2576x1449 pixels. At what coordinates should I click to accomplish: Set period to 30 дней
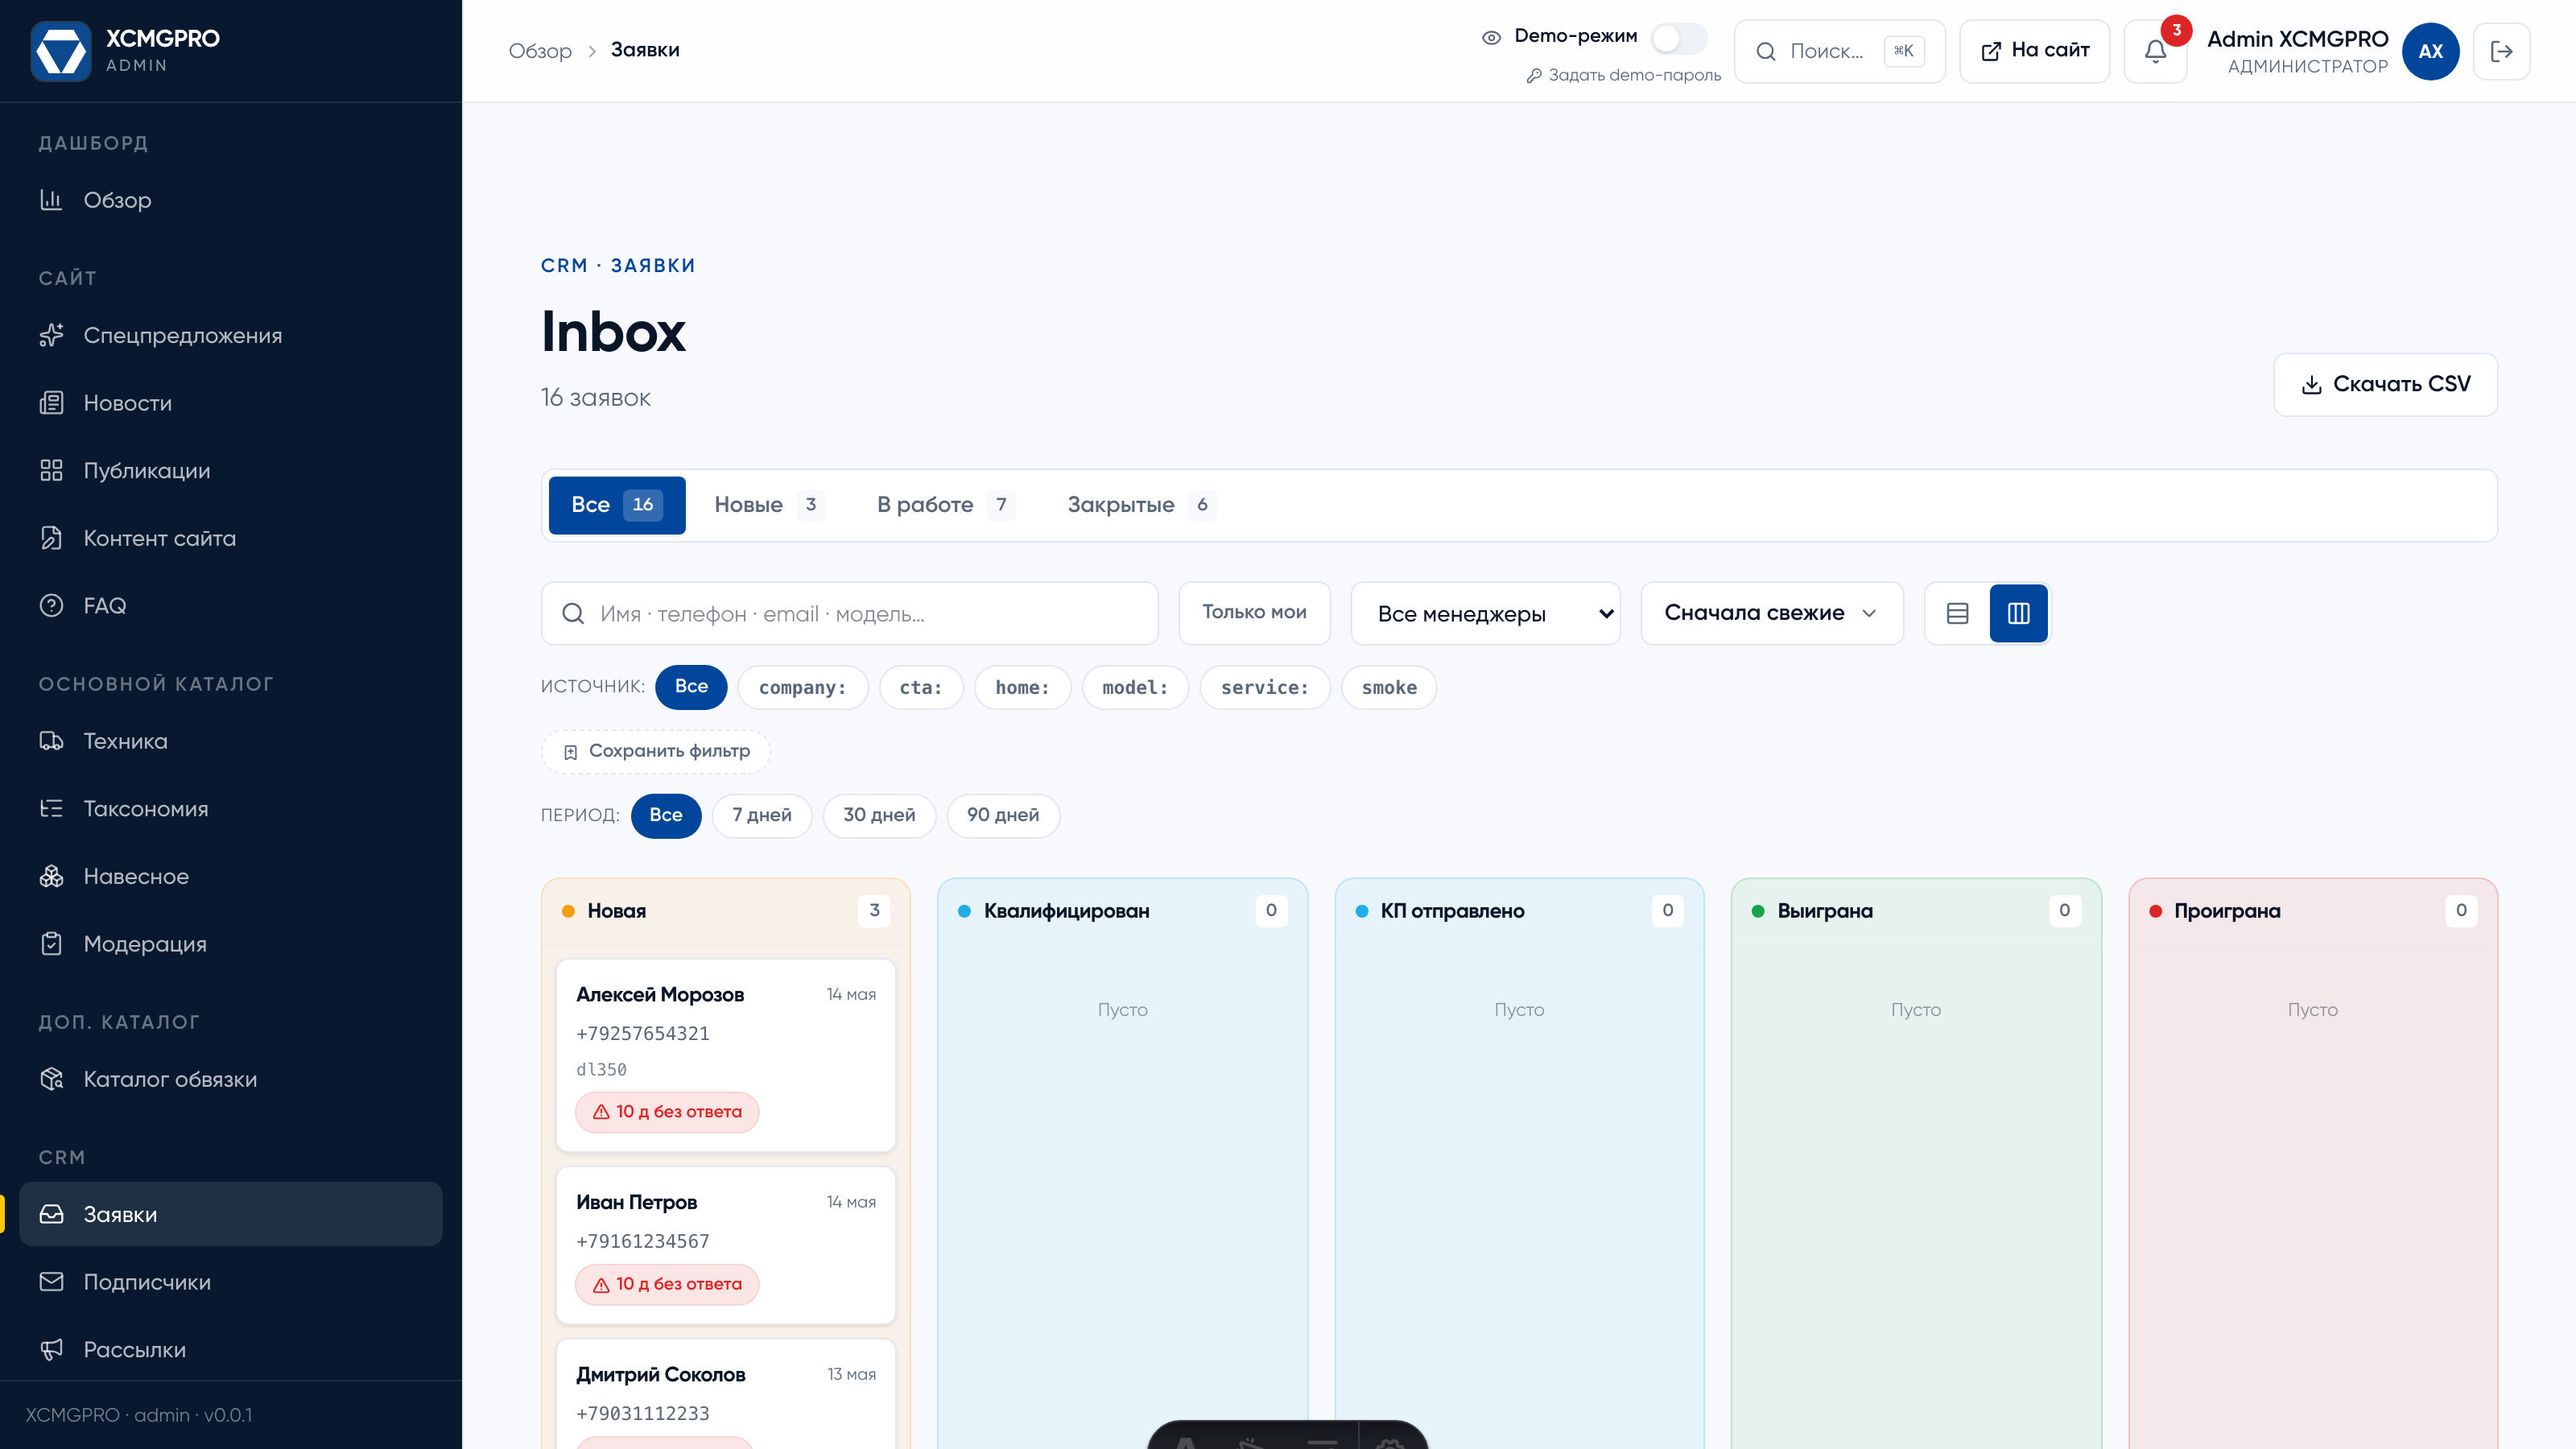click(879, 815)
